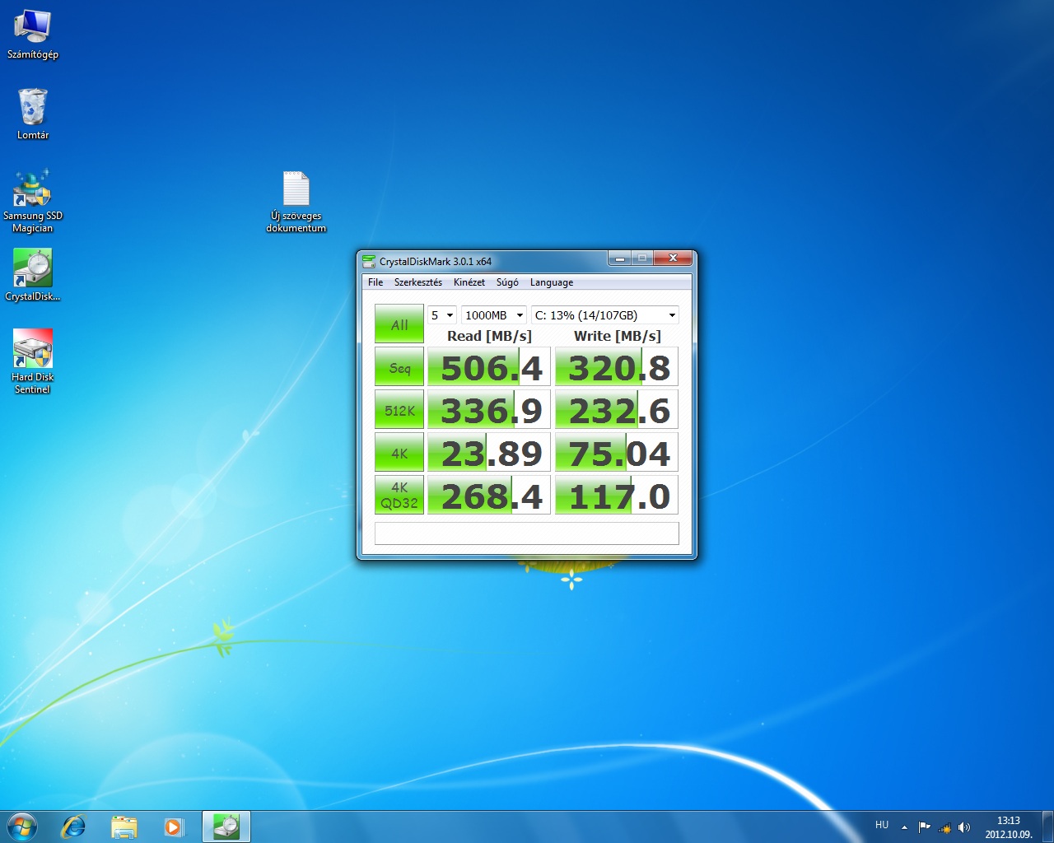Select the CrystalDisk... desktop shortcut
This screenshot has height=843, width=1054.
pyautogui.click(x=33, y=275)
